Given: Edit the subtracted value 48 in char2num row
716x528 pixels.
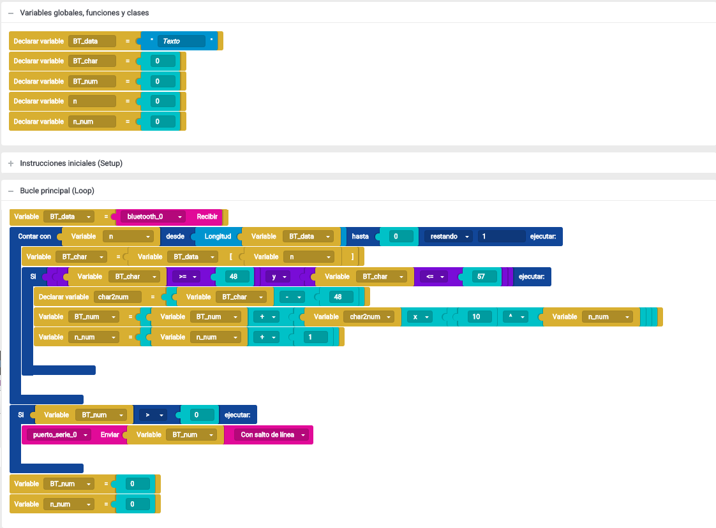Looking at the screenshot, I should pos(341,297).
